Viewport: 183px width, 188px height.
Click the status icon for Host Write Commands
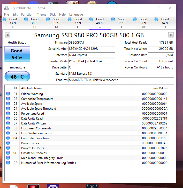(8, 133)
